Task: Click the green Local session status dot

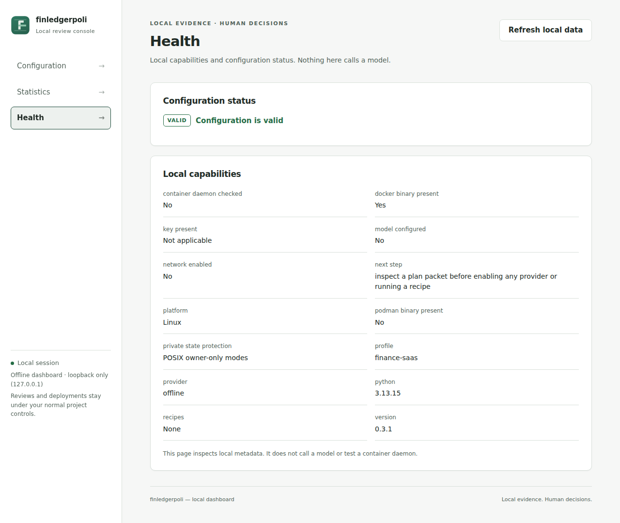Action: tap(13, 363)
